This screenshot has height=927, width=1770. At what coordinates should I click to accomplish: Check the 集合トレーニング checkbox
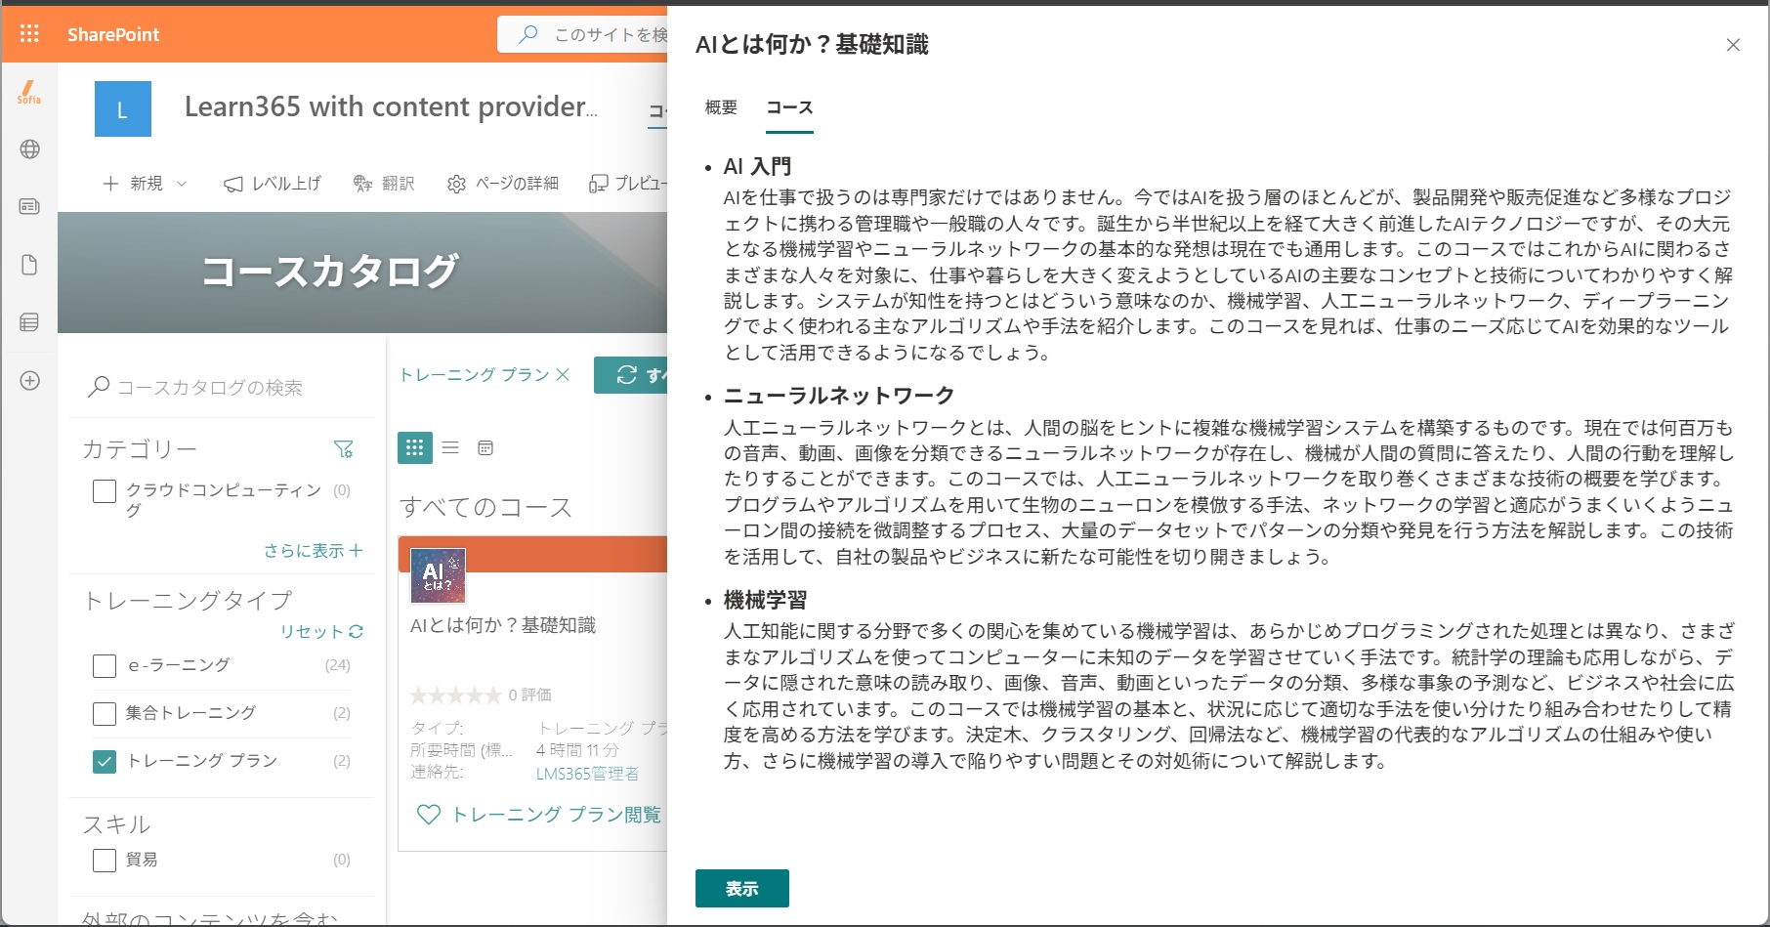tap(105, 714)
